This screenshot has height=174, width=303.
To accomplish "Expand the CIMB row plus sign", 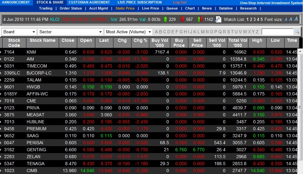I will point(1,171).
